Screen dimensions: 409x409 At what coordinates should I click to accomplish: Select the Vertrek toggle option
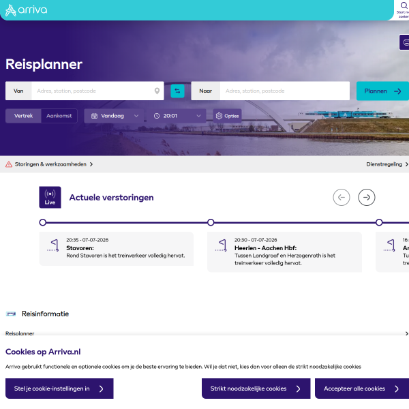click(x=23, y=116)
